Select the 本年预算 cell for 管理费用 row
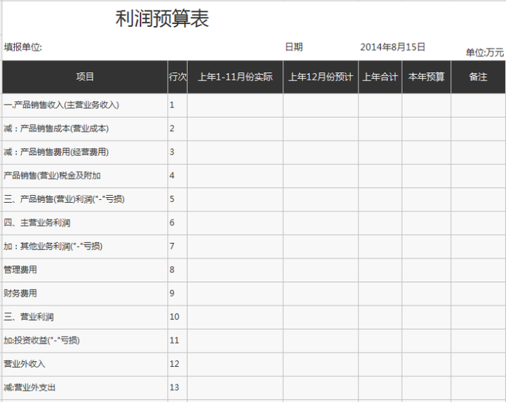The image size is (508, 402). coord(426,270)
